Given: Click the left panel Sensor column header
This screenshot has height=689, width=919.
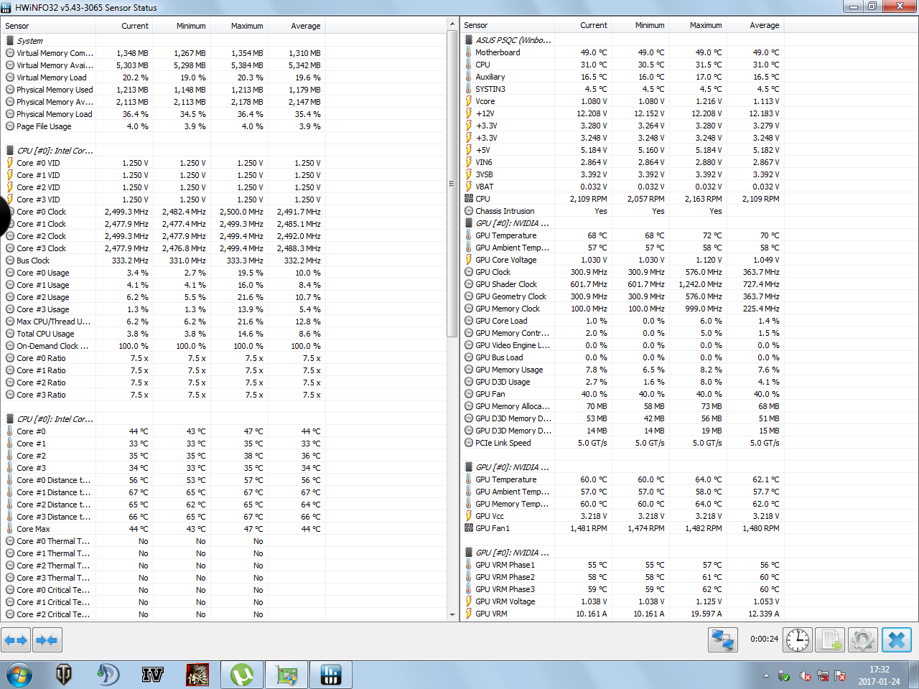Looking at the screenshot, I should [x=48, y=26].
